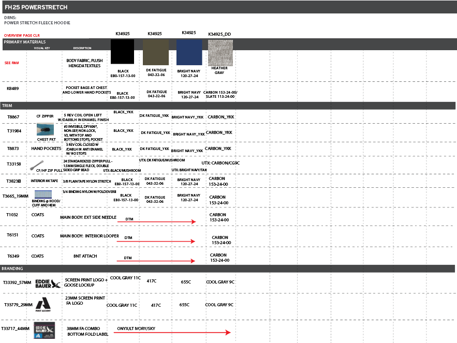Click trim code 'T33158'
Screen dimensions: 457x343
point(14,164)
